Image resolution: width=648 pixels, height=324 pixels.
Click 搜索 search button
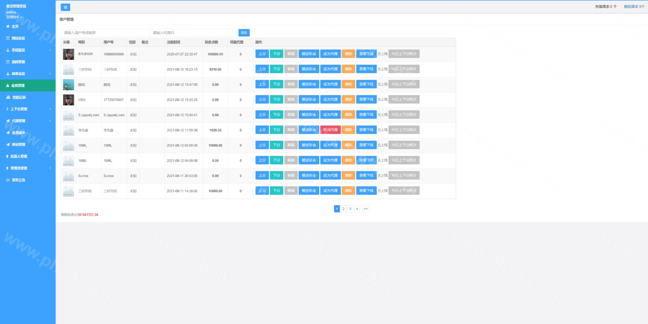coord(244,33)
